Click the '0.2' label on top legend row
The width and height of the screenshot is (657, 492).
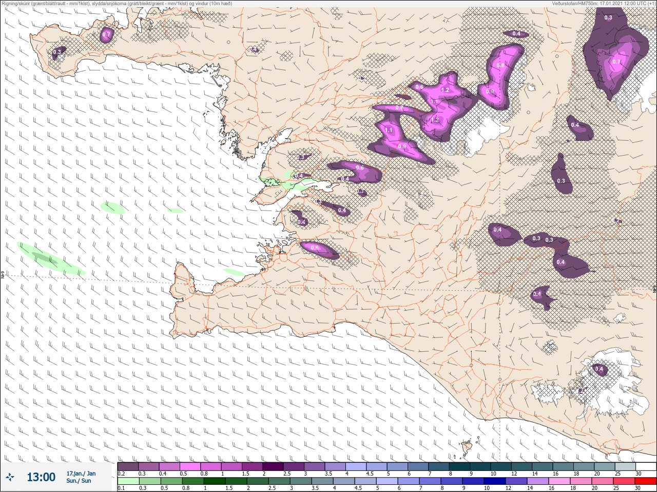[x=121, y=474]
